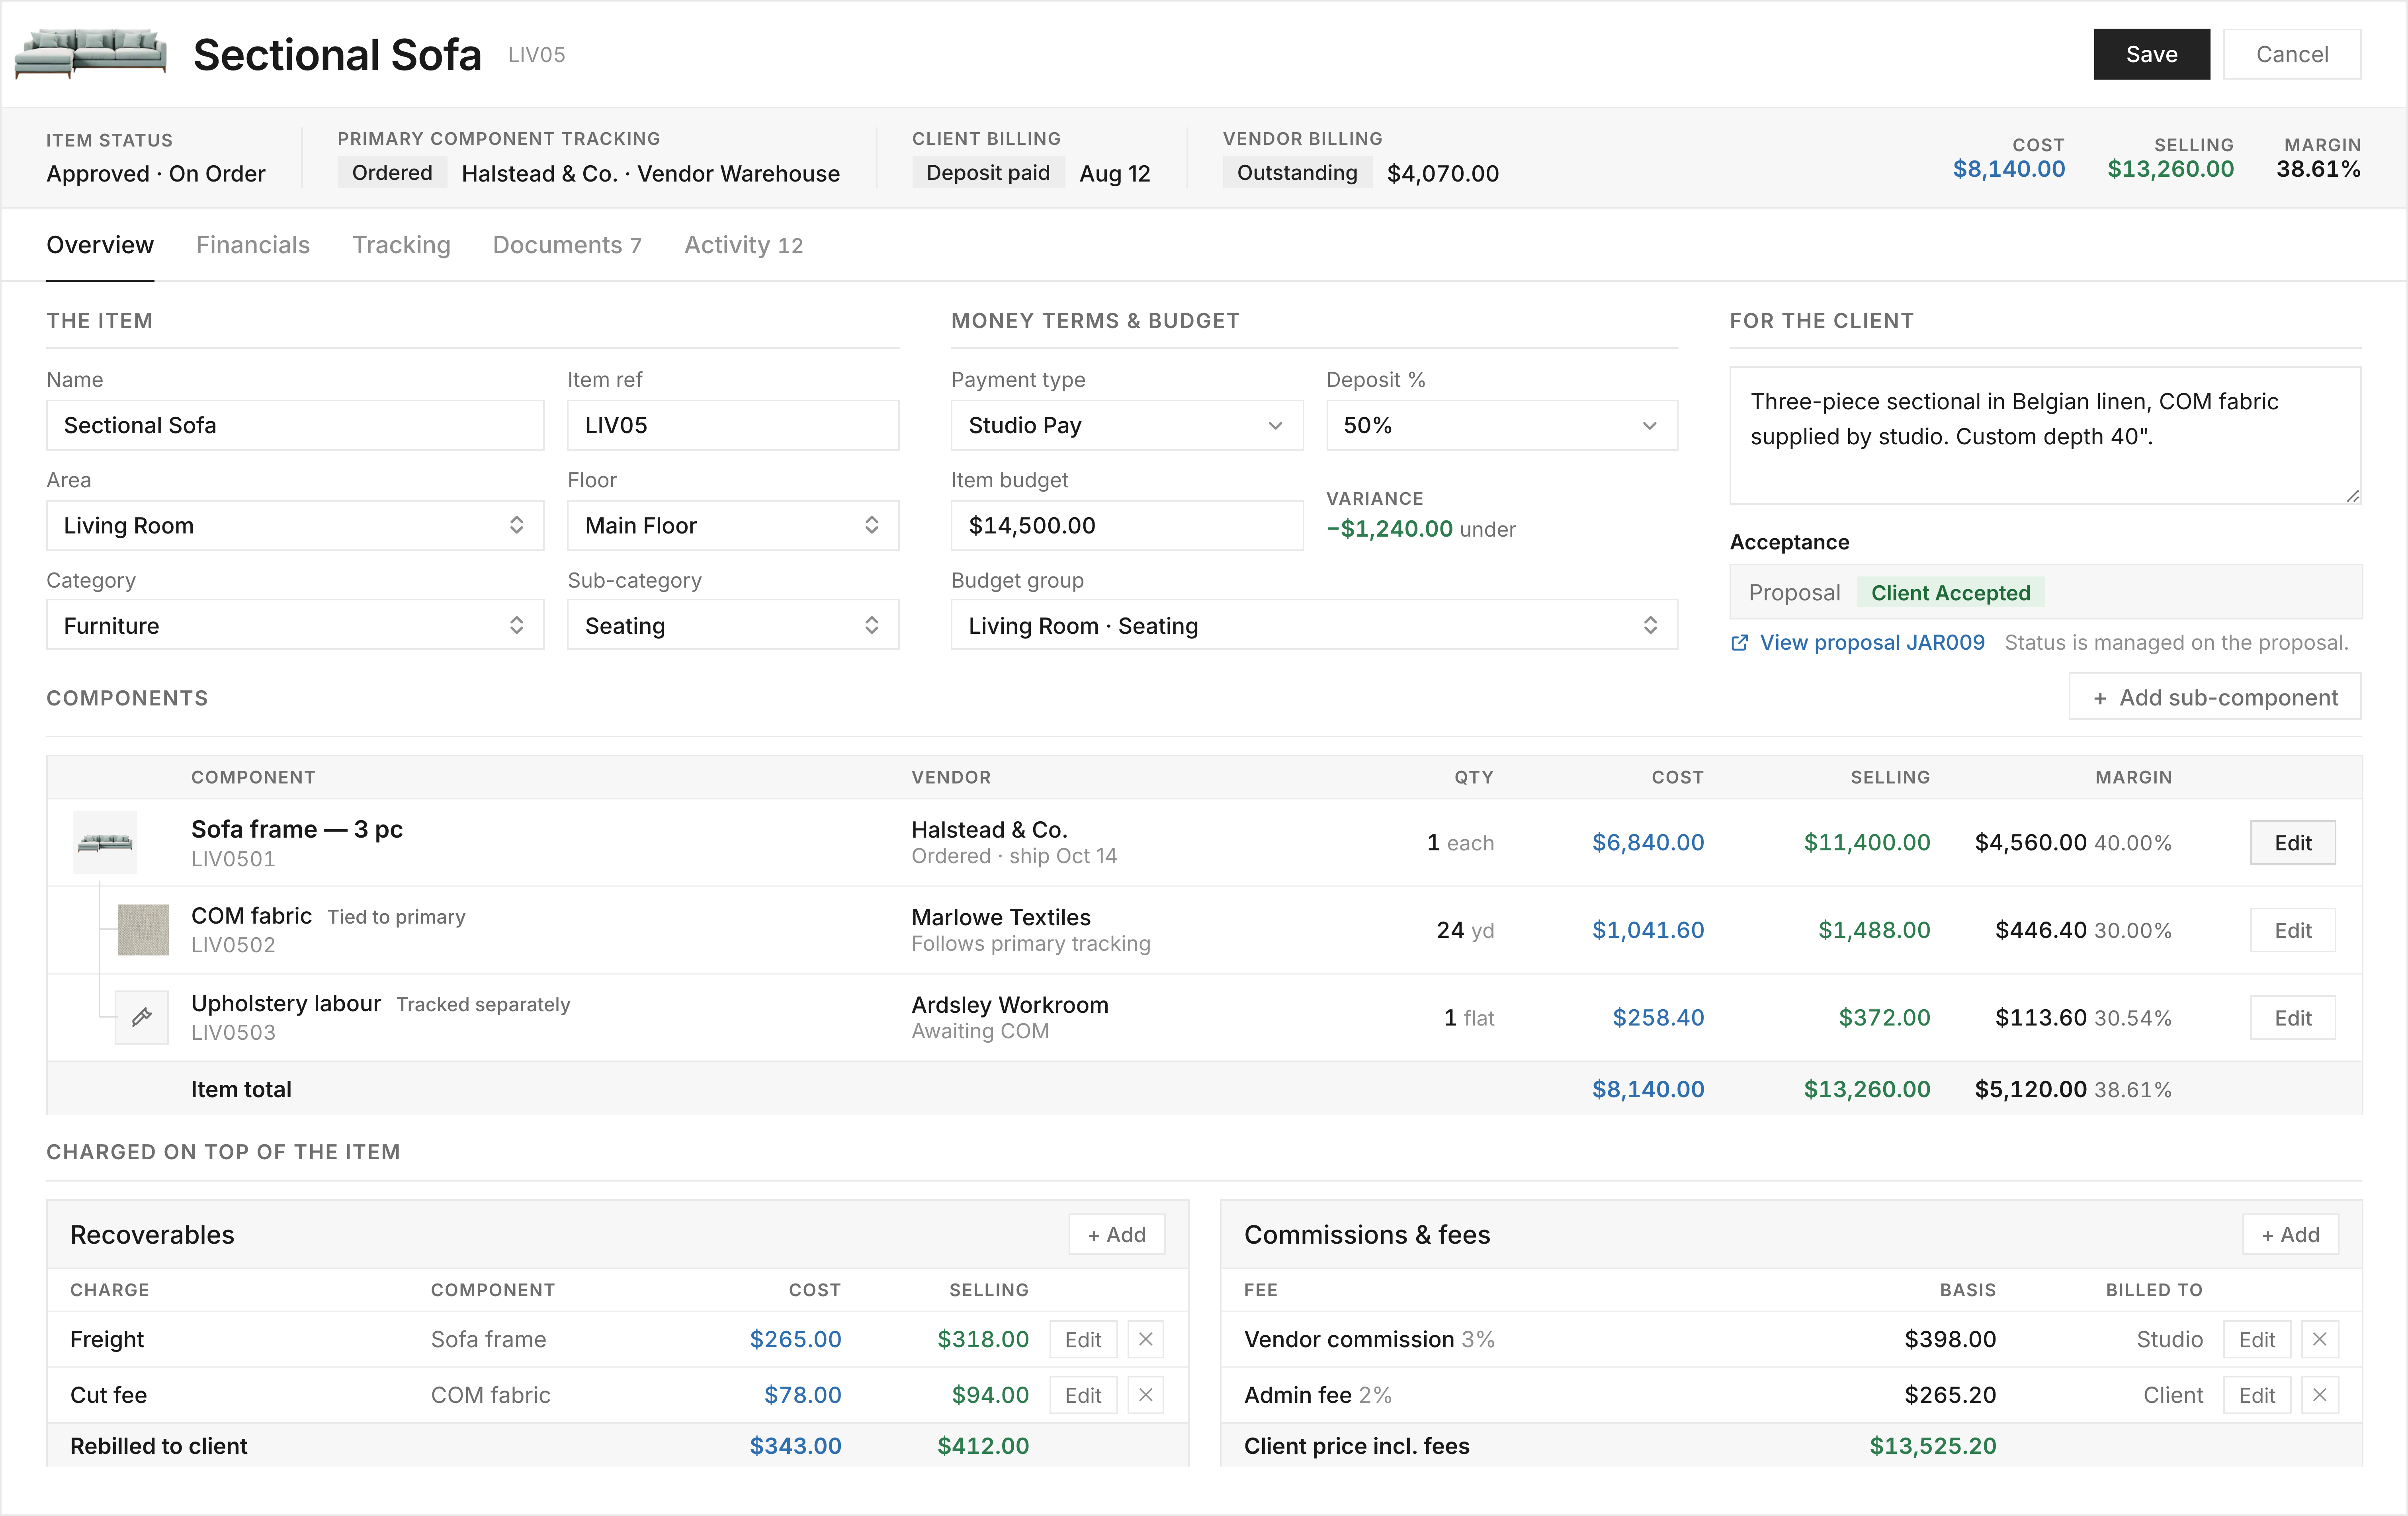Image resolution: width=2408 pixels, height=1516 pixels.
Task: Expand the Category dropdown showing Furniture
Action: (295, 625)
